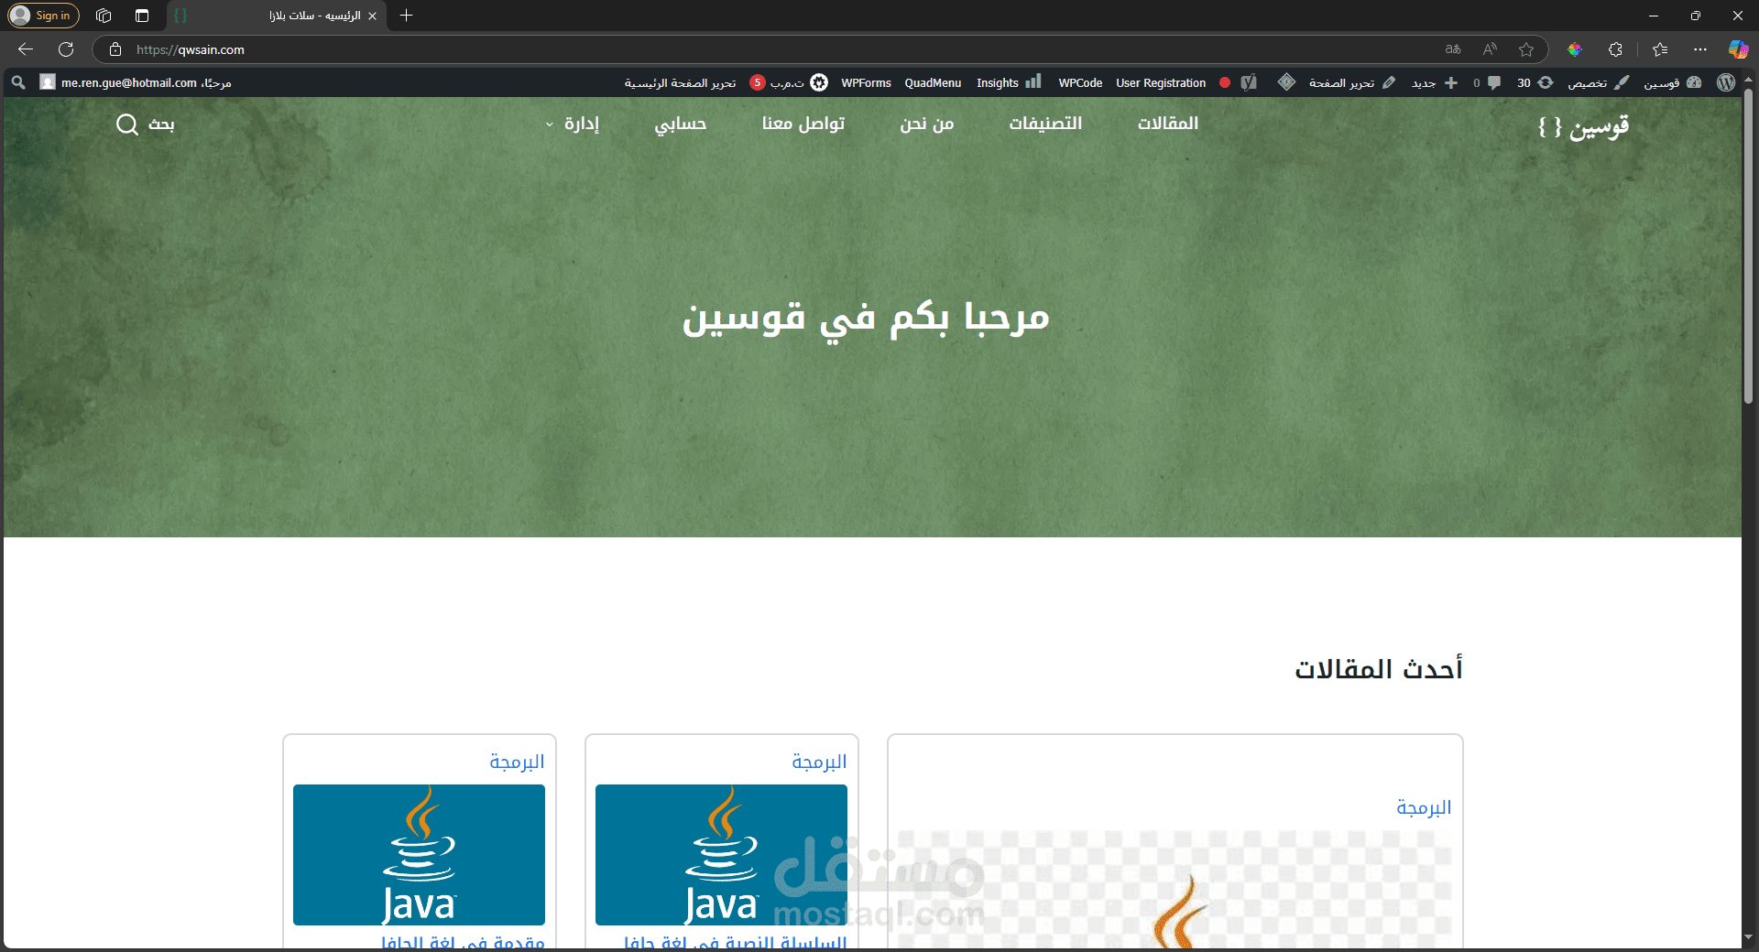This screenshot has width=1759, height=952.
Task: Open the workspaces icon
Action: (x=104, y=16)
